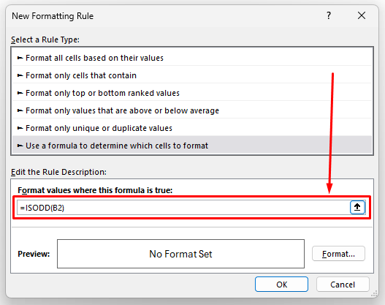Select 'Format only cells that contain' rule
Screen dimensions: 385x305
(192, 75)
